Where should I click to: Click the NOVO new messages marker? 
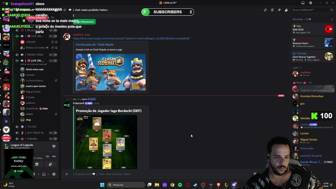pos(281,96)
